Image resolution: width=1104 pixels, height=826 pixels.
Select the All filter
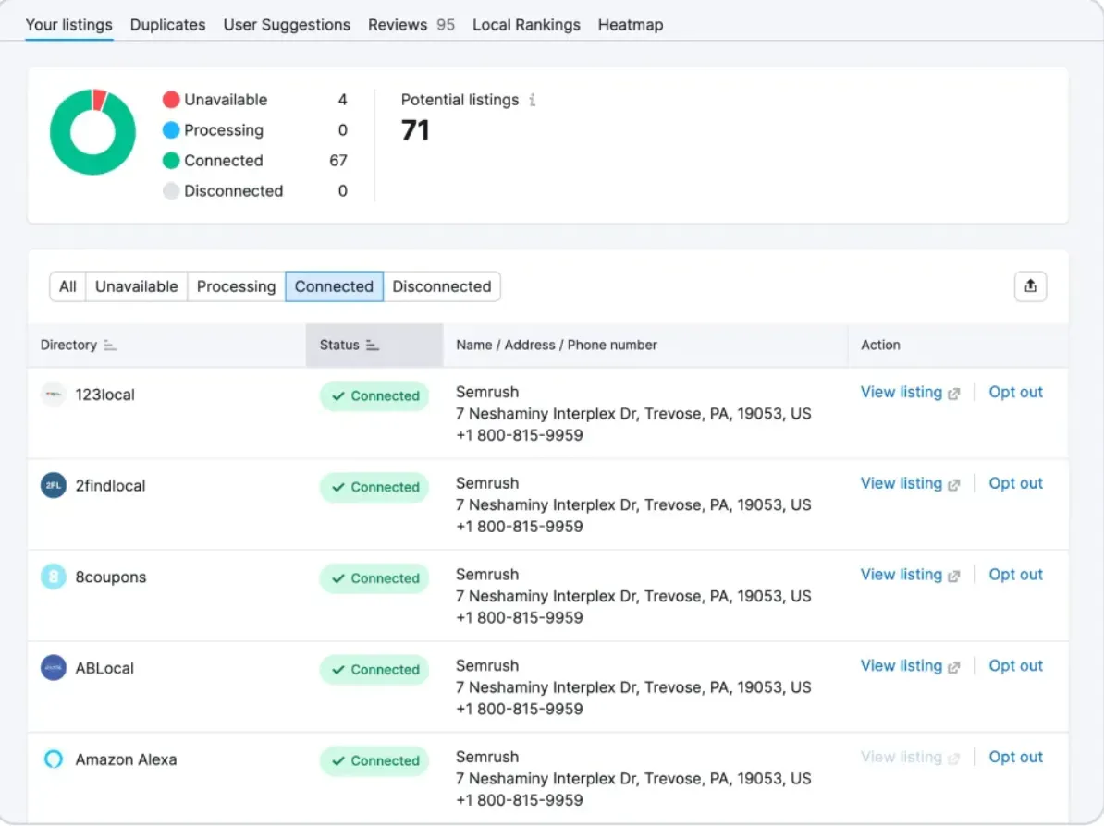pos(67,286)
